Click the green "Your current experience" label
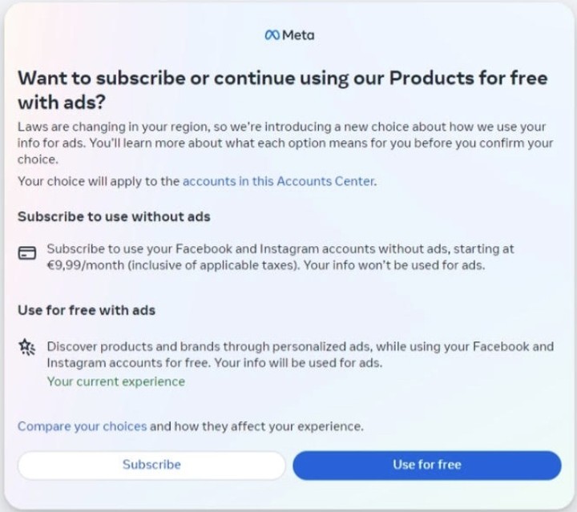Viewport: 577px width, 512px height. point(115,381)
